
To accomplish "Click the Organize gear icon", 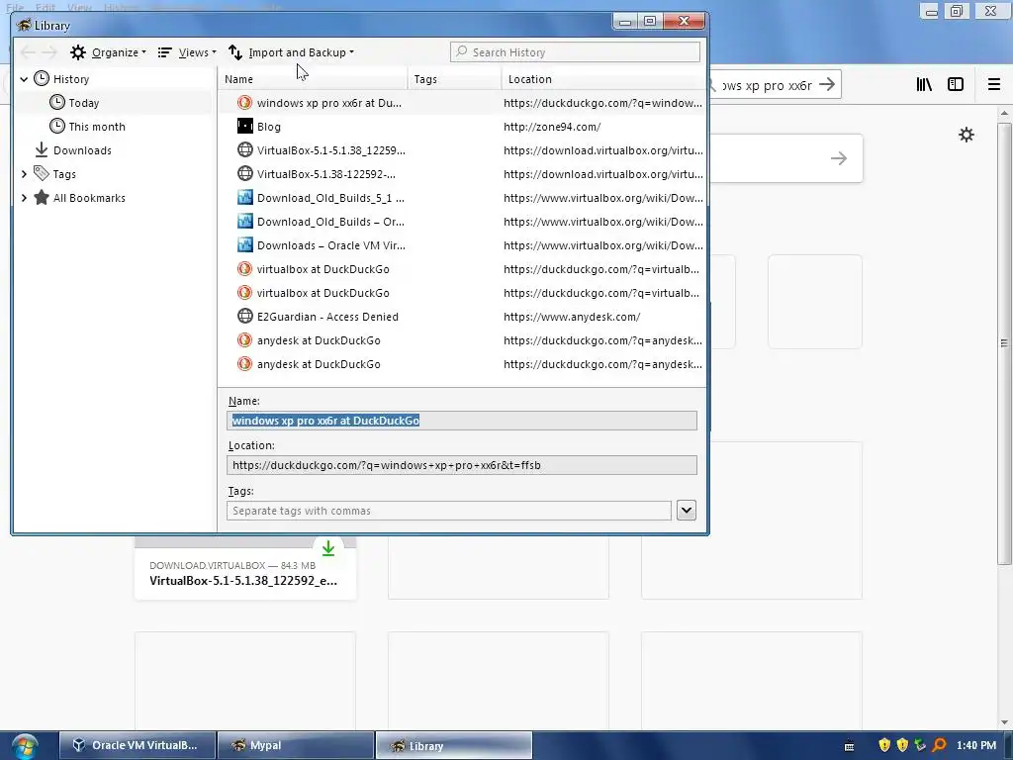I will (x=78, y=52).
